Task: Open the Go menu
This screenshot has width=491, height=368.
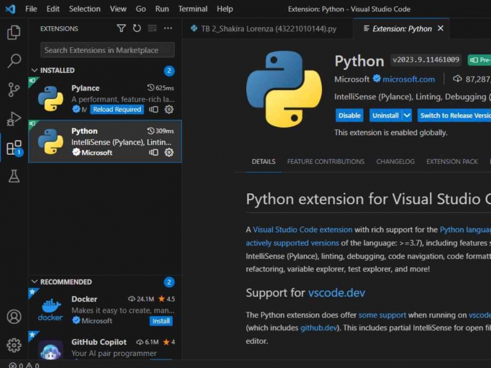Action: [x=140, y=9]
